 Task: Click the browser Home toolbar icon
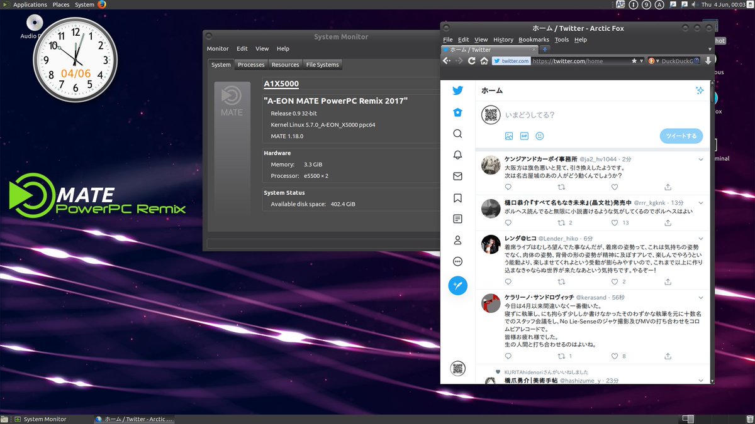coord(484,61)
